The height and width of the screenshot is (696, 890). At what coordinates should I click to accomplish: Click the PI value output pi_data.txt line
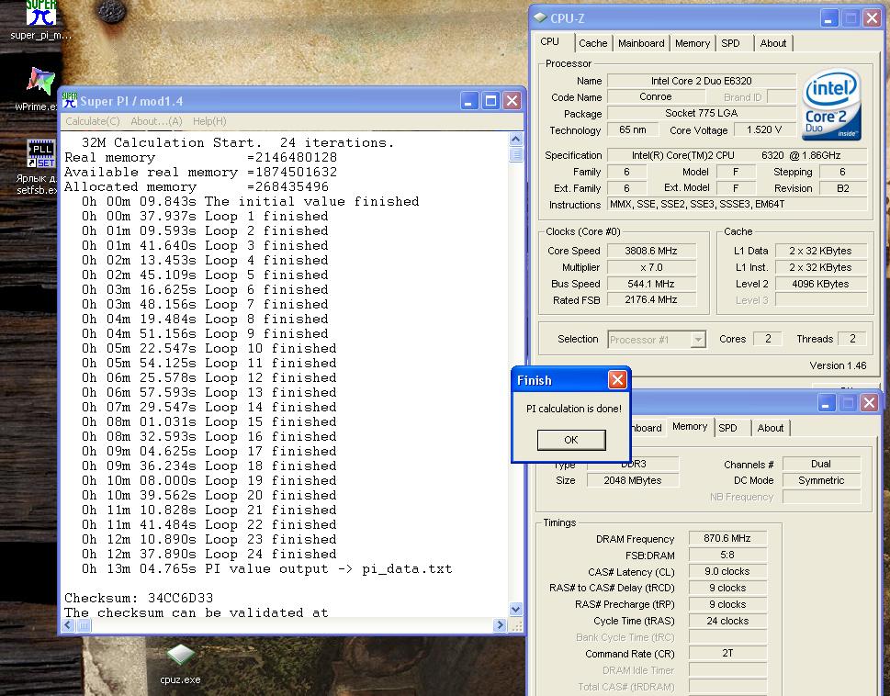(266, 568)
